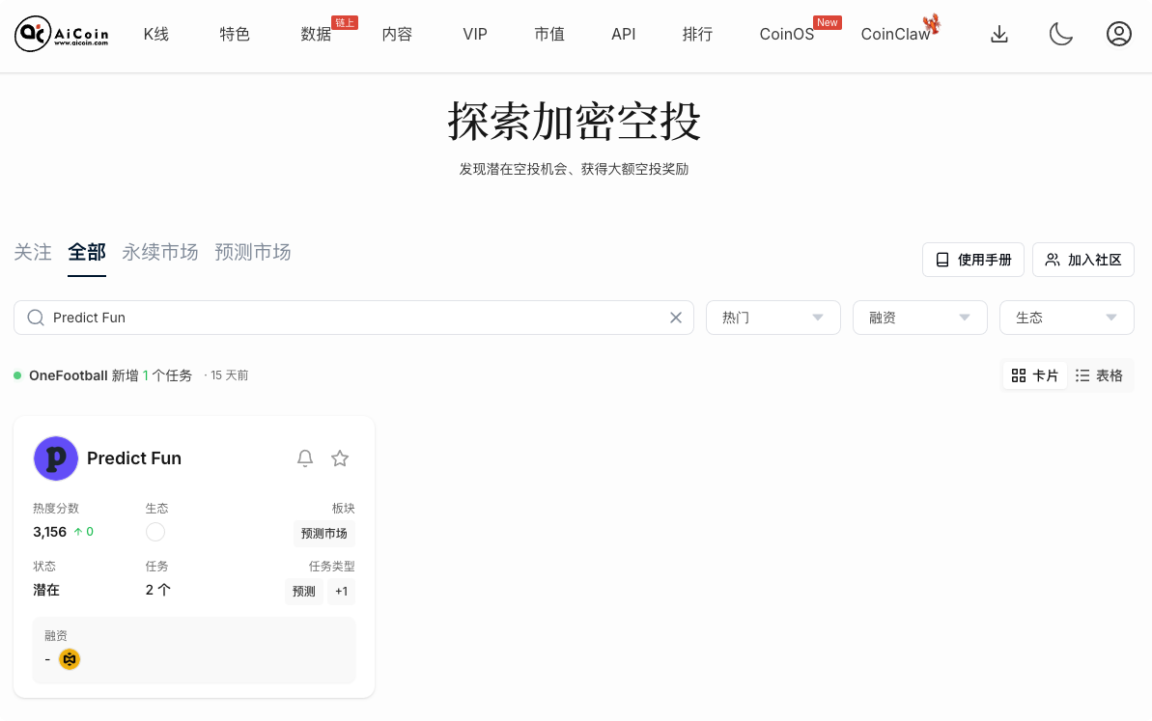This screenshot has height=721, width=1152.
Task: Click the AiCoin logo
Action: coord(61,33)
